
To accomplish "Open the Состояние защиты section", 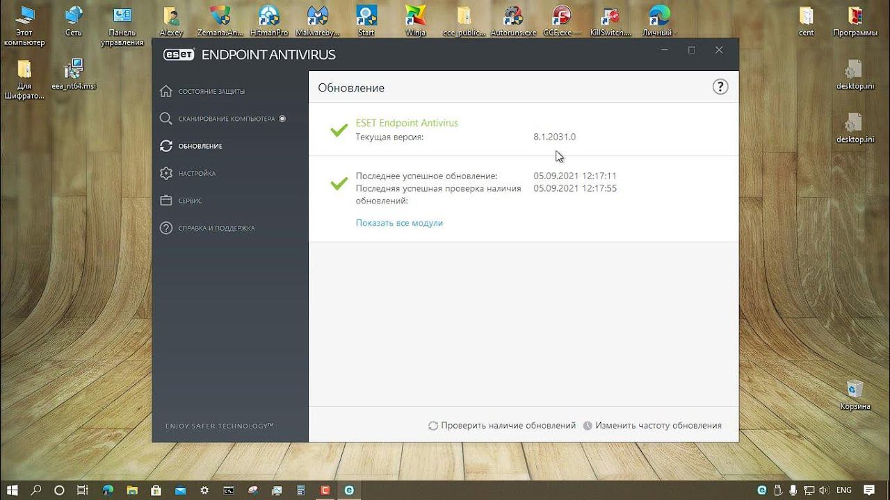I will point(202,91).
